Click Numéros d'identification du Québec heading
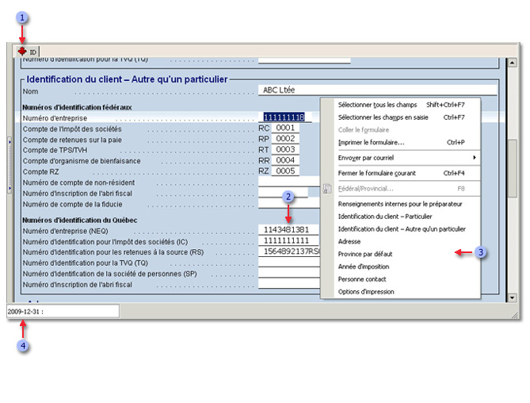Viewport: 530px width, 403px height. pyautogui.click(x=80, y=221)
